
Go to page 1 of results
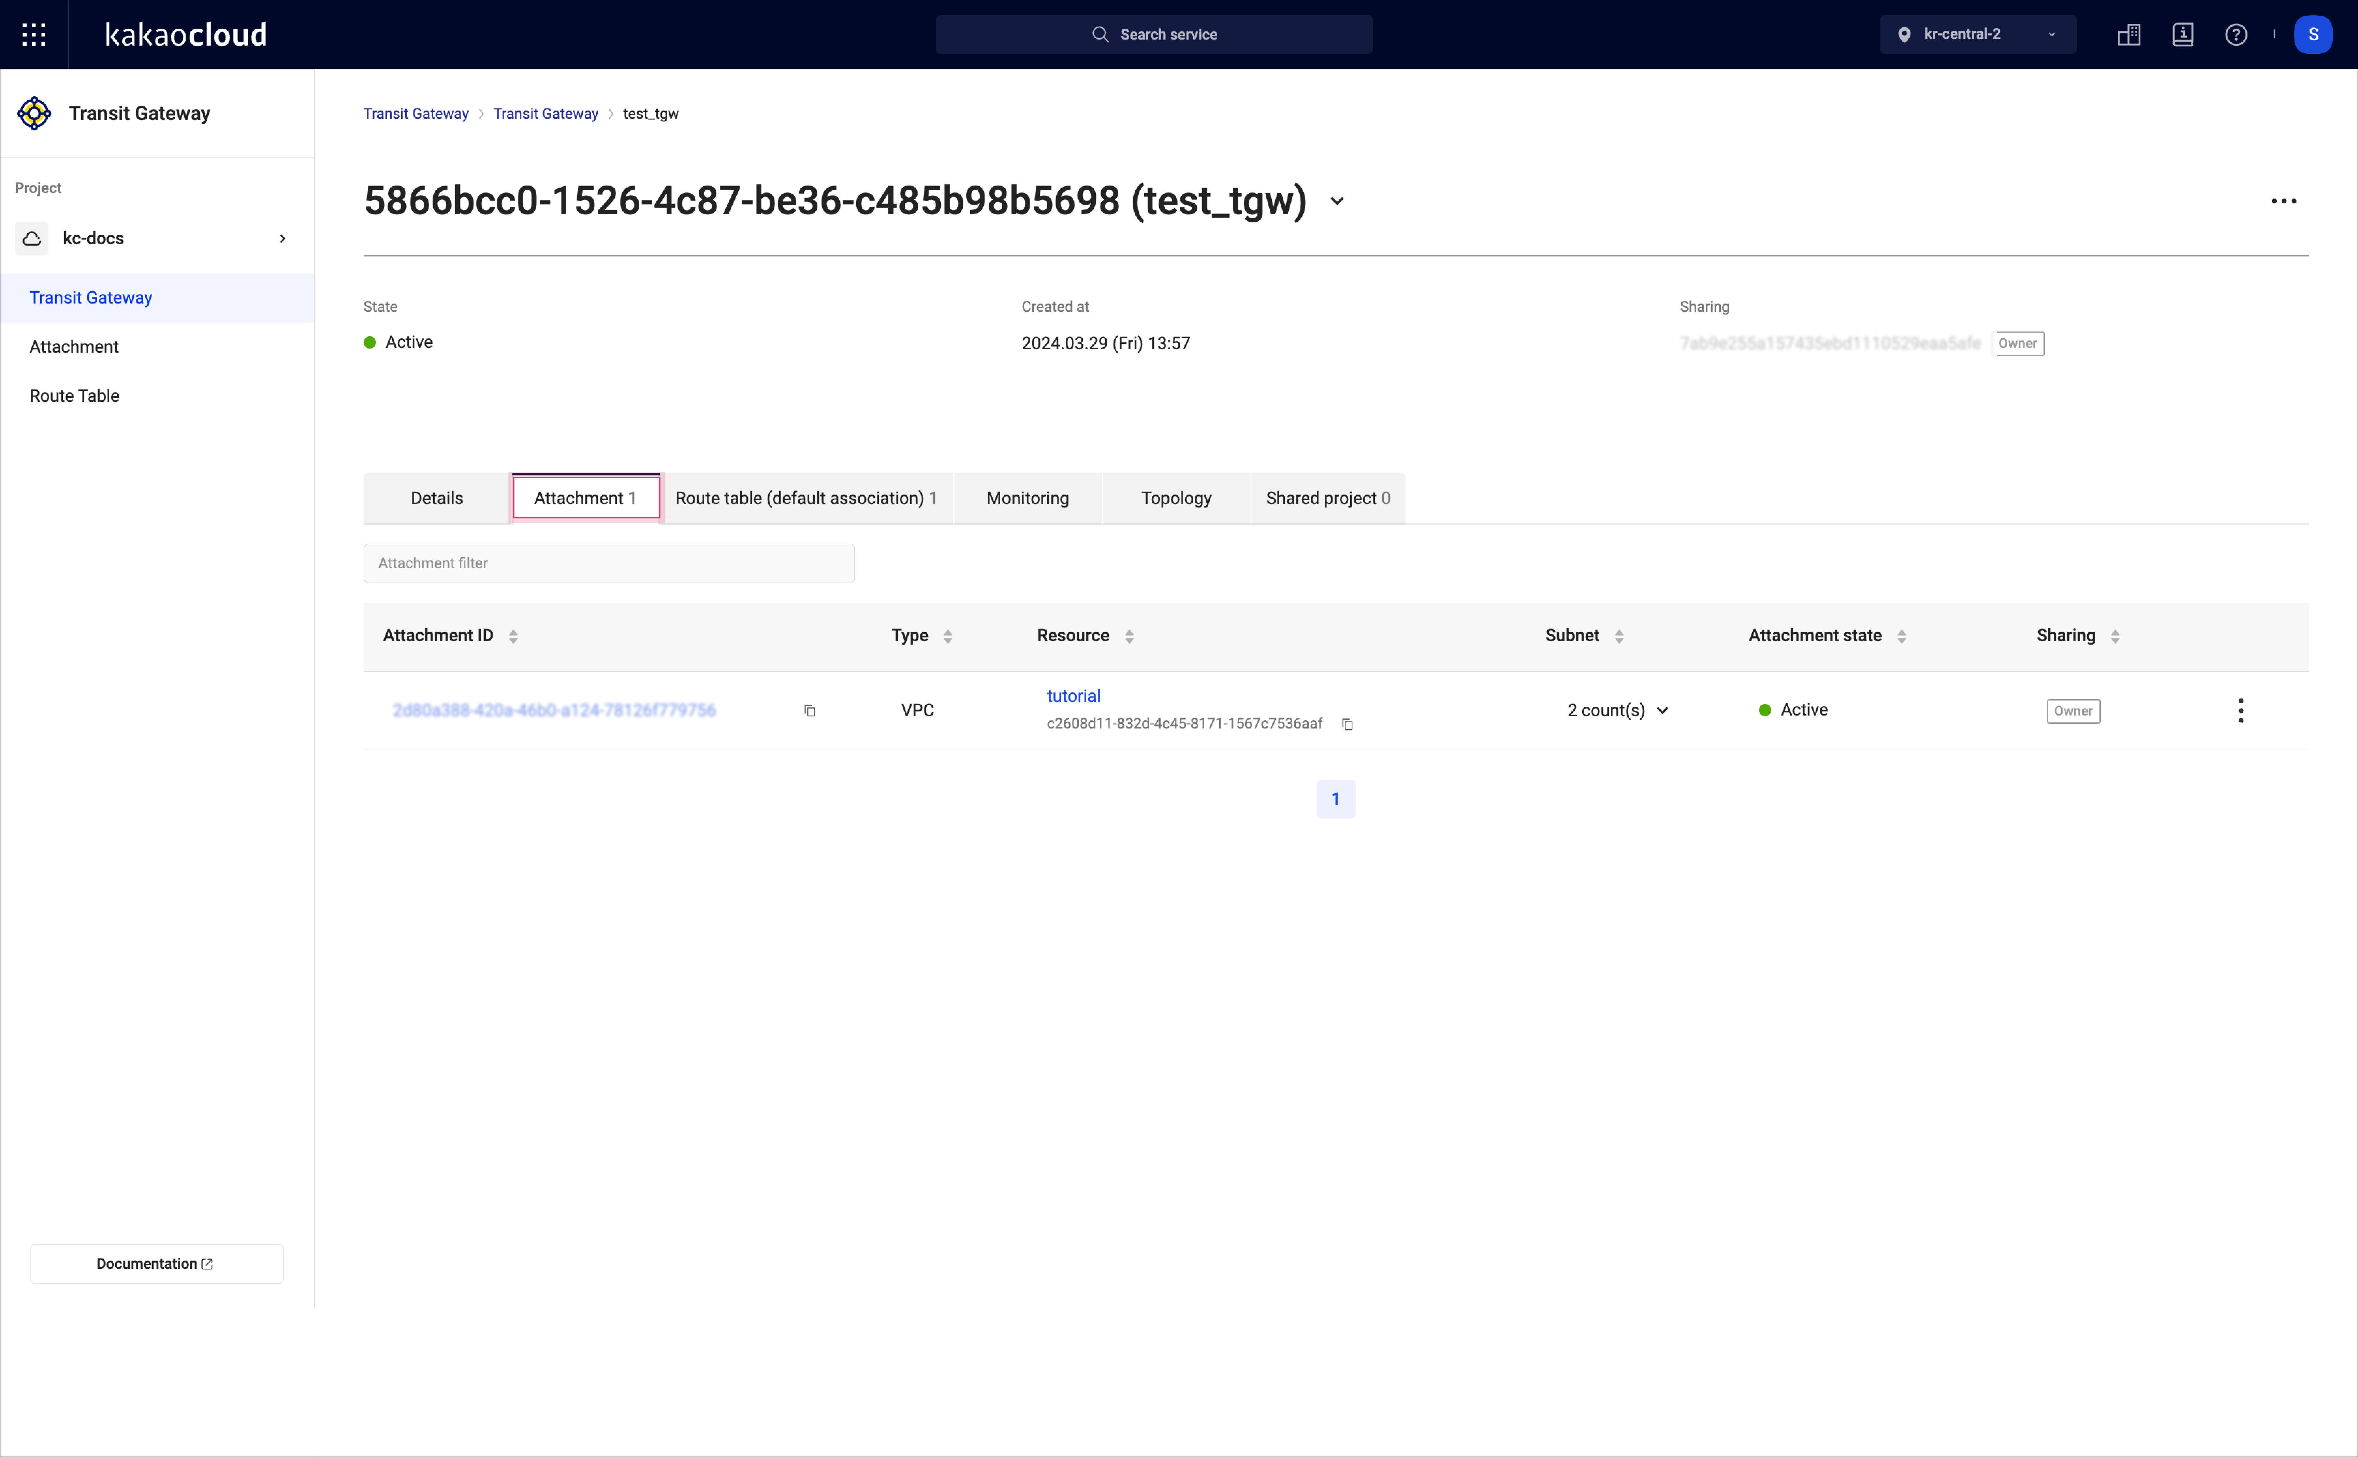pyautogui.click(x=1336, y=799)
